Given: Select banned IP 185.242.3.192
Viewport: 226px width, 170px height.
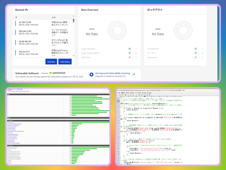Looking at the screenshot, I should click(x=25, y=31).
